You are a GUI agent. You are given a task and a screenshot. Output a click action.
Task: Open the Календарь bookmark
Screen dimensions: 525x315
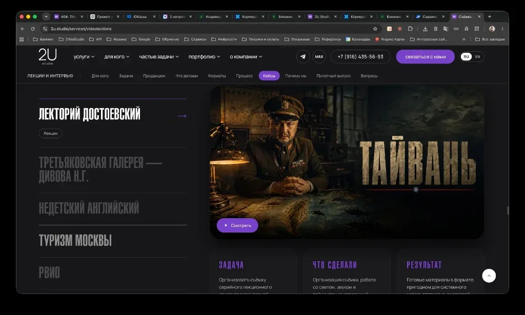358,39
